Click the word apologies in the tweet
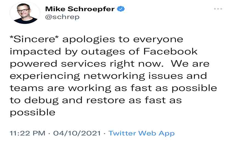The width and height of the screenshot is (233, 142). tap(89, 40)
